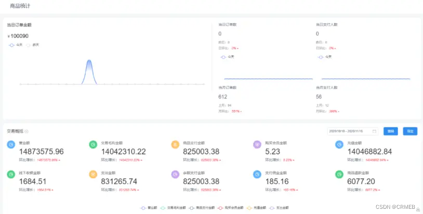This screenshot has width=423, height=214.
Task: Click the 551% 月环比 figure
Action: (235, 111)
